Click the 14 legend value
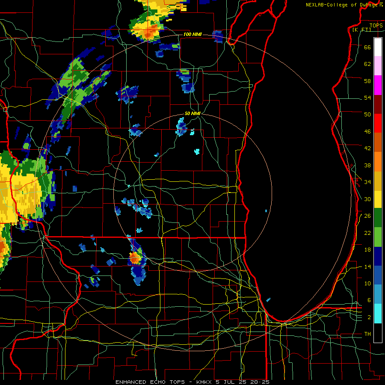 [367, 267]
